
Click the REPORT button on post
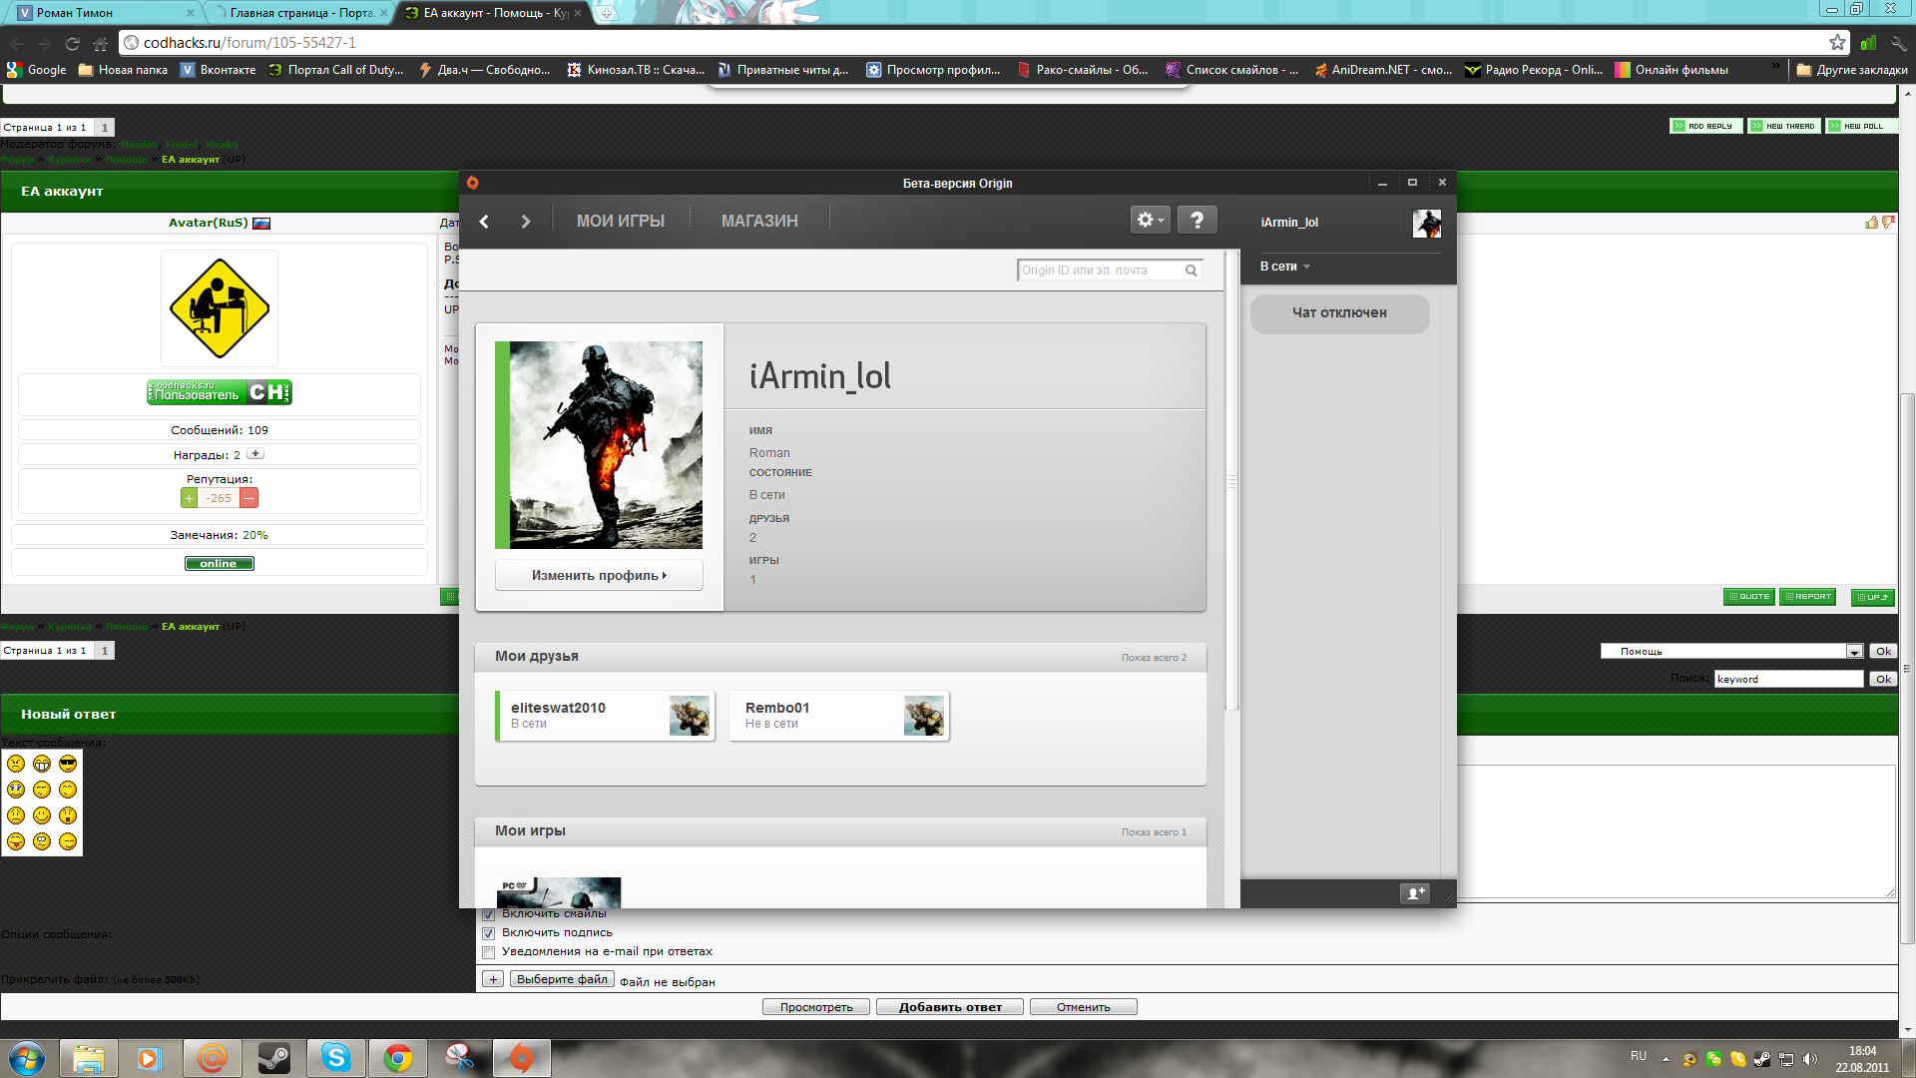(1807, 597)
